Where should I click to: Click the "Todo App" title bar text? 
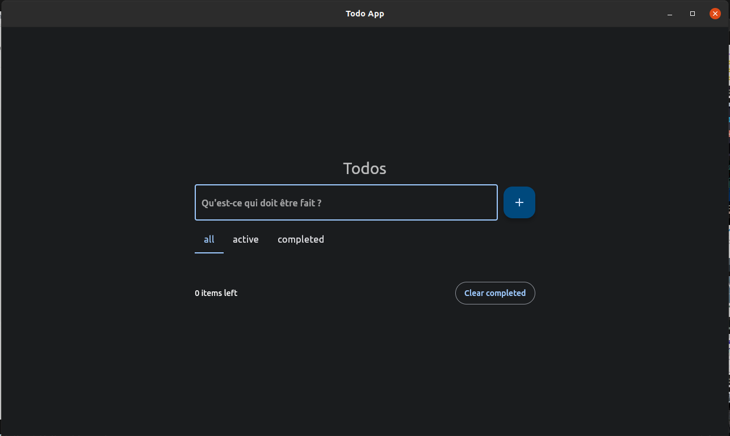point(365,14)
